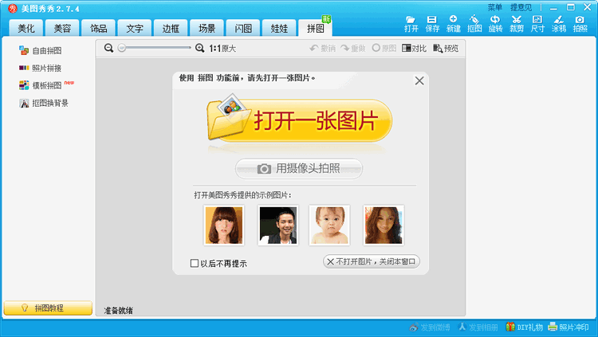Click the zoom-out magnifier icon
598x337 pixels.
tap(109, 49)
